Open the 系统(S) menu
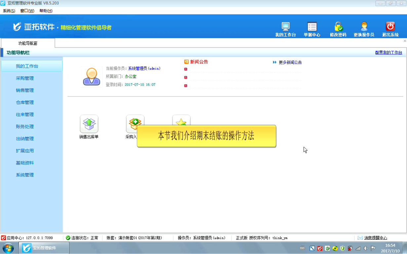This screenshot has height=254, width=407. point(9,11)
